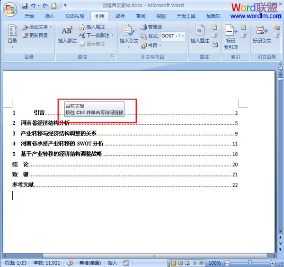Undo the last action
This screenshot has width=284, height=267.
click(x=33, y=6)
